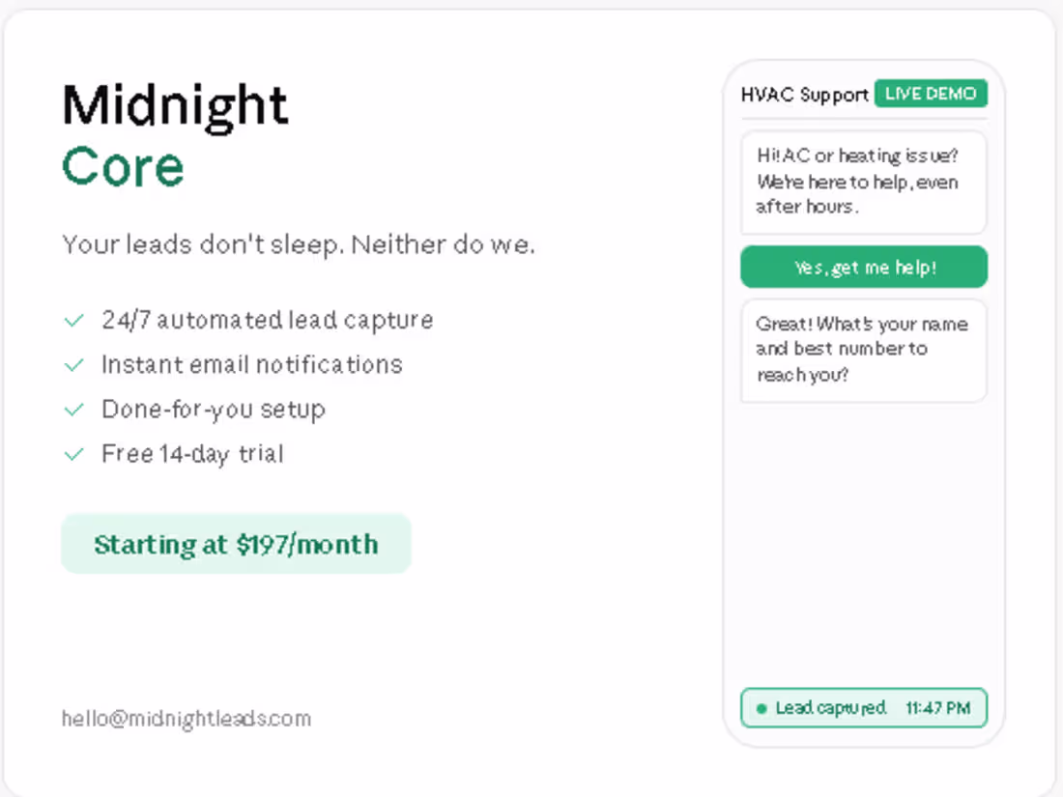
Task: Click the Free 14-day trial feature text
Action: pos(192,454)
